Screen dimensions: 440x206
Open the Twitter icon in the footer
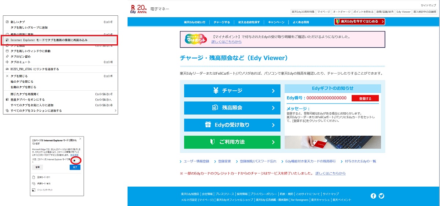[x=381, y=196]
